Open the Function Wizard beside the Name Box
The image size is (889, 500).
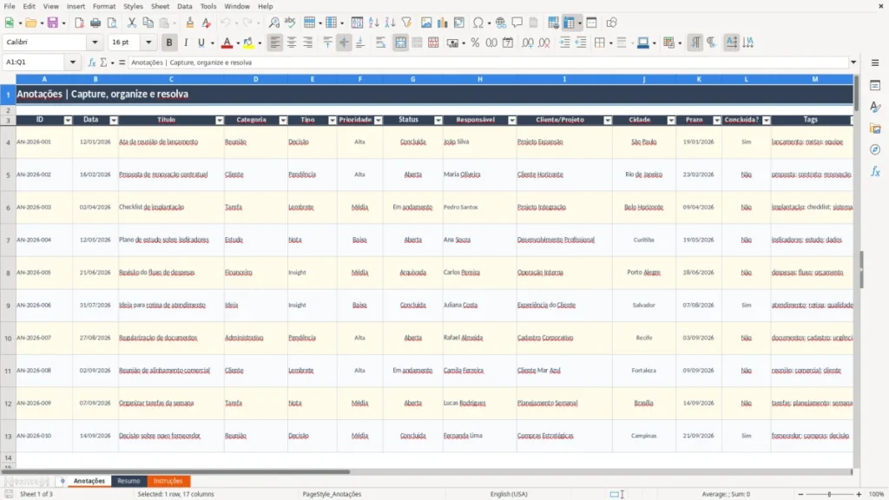pyautogui.click(x=92, y=62)
